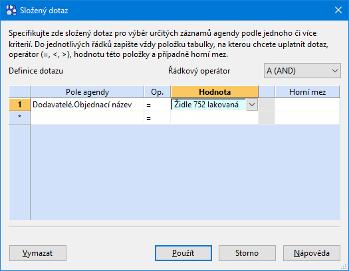Edit the Židle 752 lakovaná value field

click(209, 105)
